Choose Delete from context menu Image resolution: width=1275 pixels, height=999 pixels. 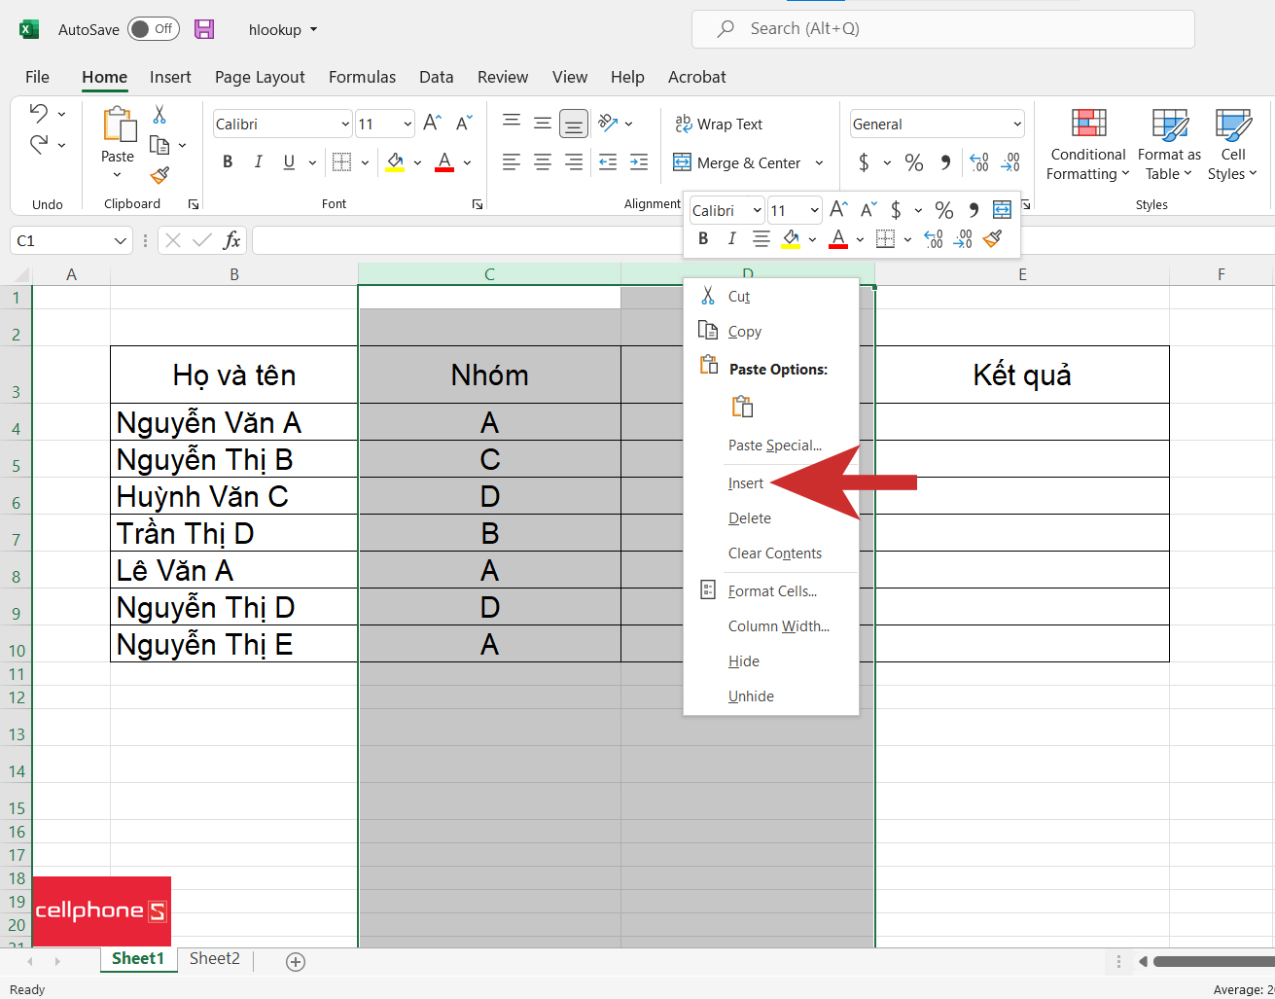click(771, 518)
